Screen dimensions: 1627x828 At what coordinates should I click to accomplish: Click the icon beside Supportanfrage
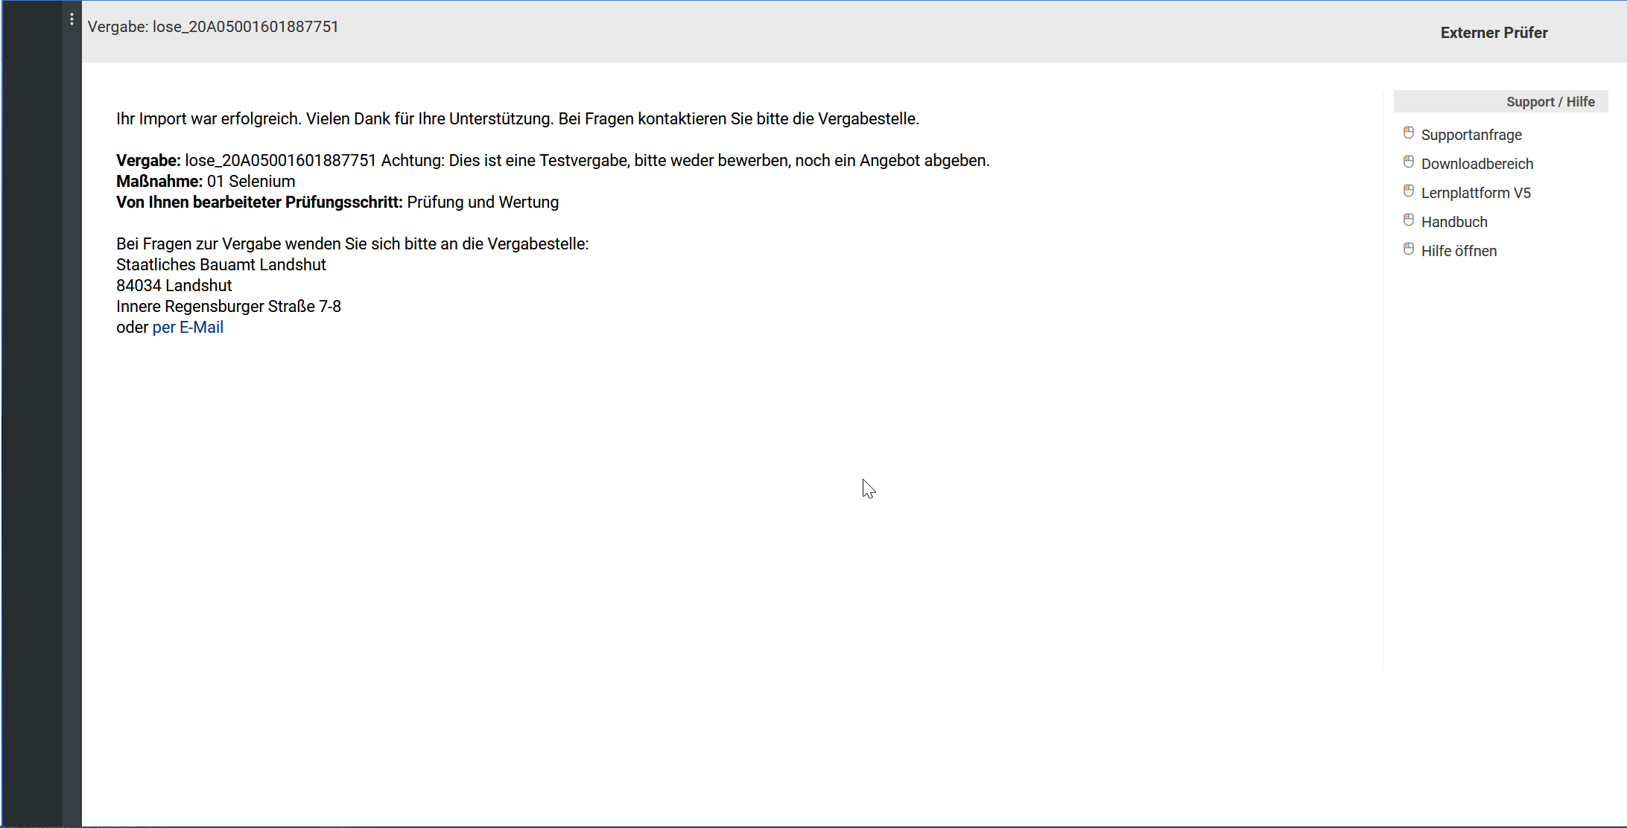1409,133
